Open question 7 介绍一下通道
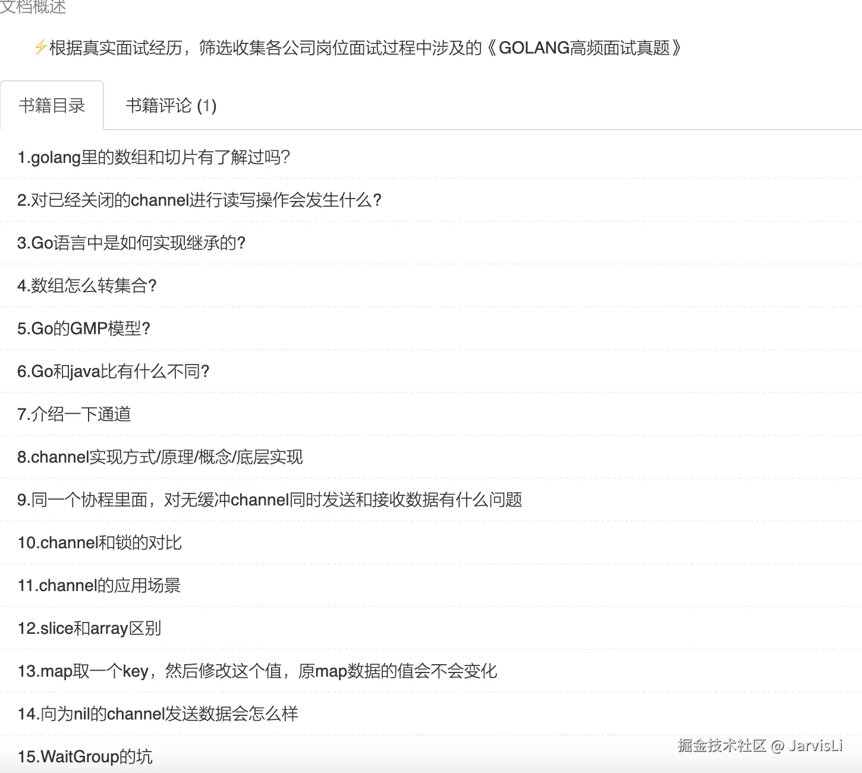This screenshot has height=773, width=862. (x=75, y=414)
